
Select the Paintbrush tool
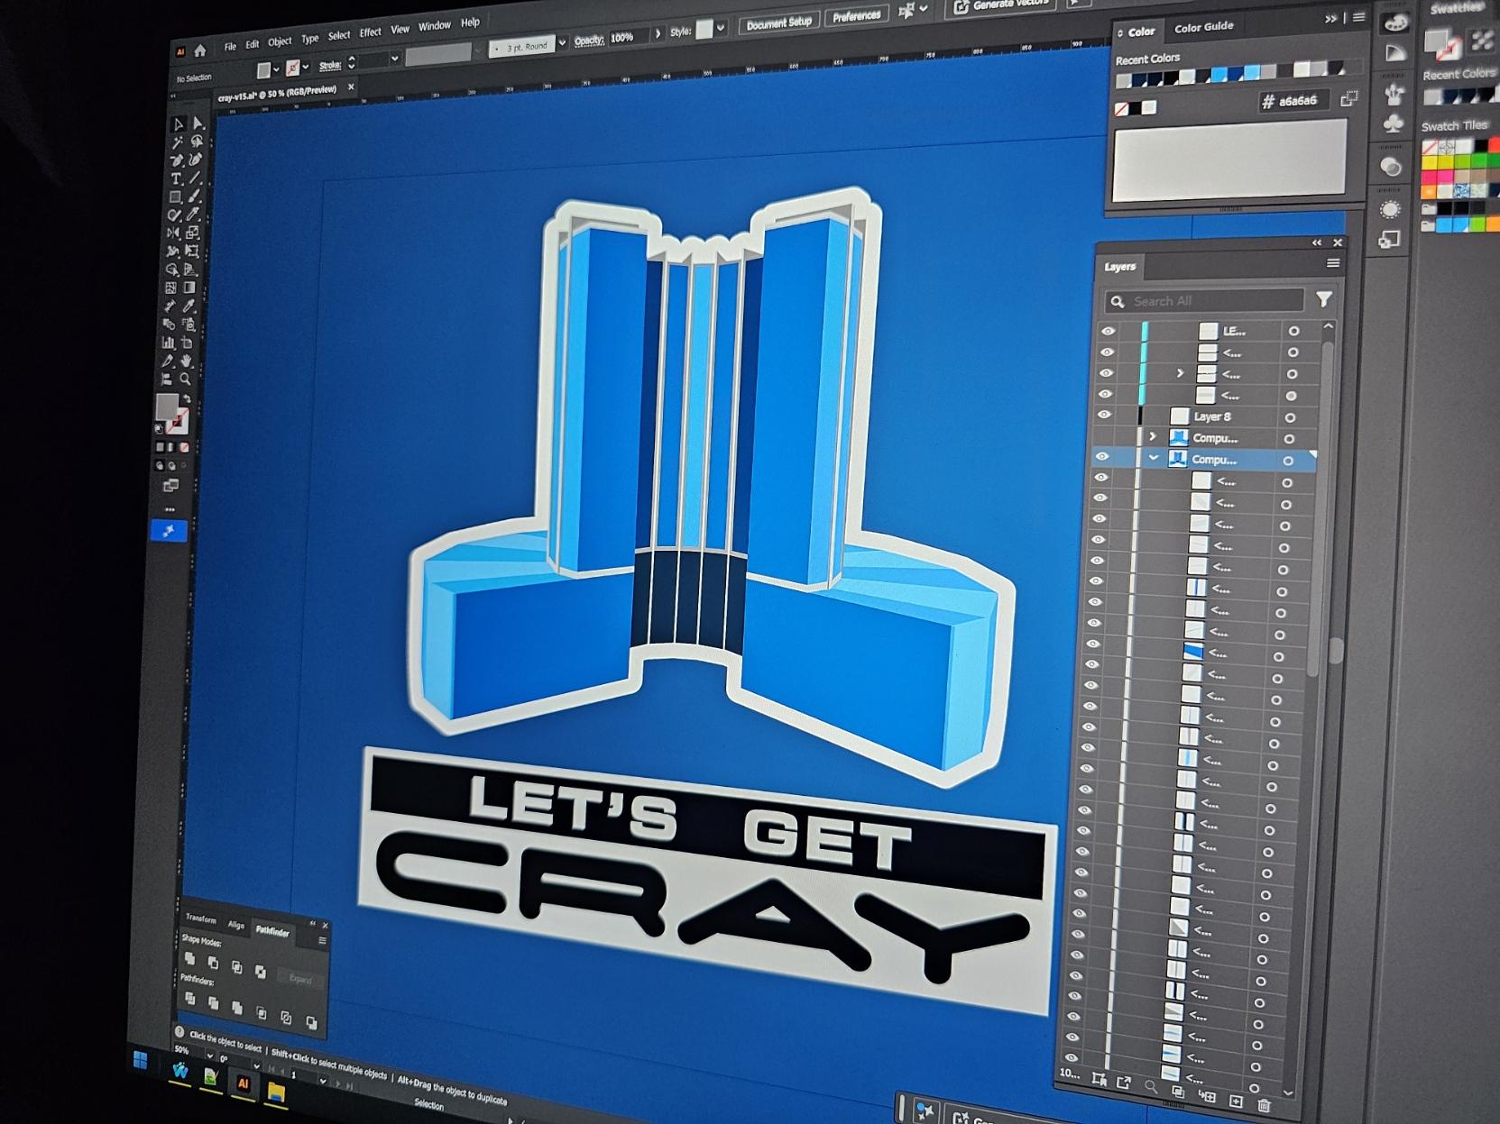194,196
